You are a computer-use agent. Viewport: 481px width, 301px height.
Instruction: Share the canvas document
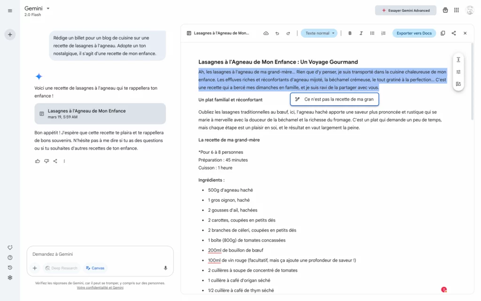coord(454,33)
